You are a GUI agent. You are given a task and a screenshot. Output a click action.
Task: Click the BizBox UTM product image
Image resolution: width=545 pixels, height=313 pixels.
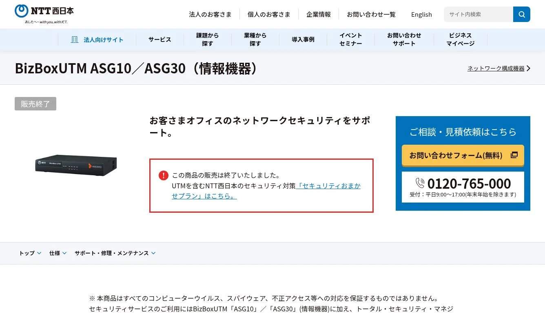tap(76, 165)
